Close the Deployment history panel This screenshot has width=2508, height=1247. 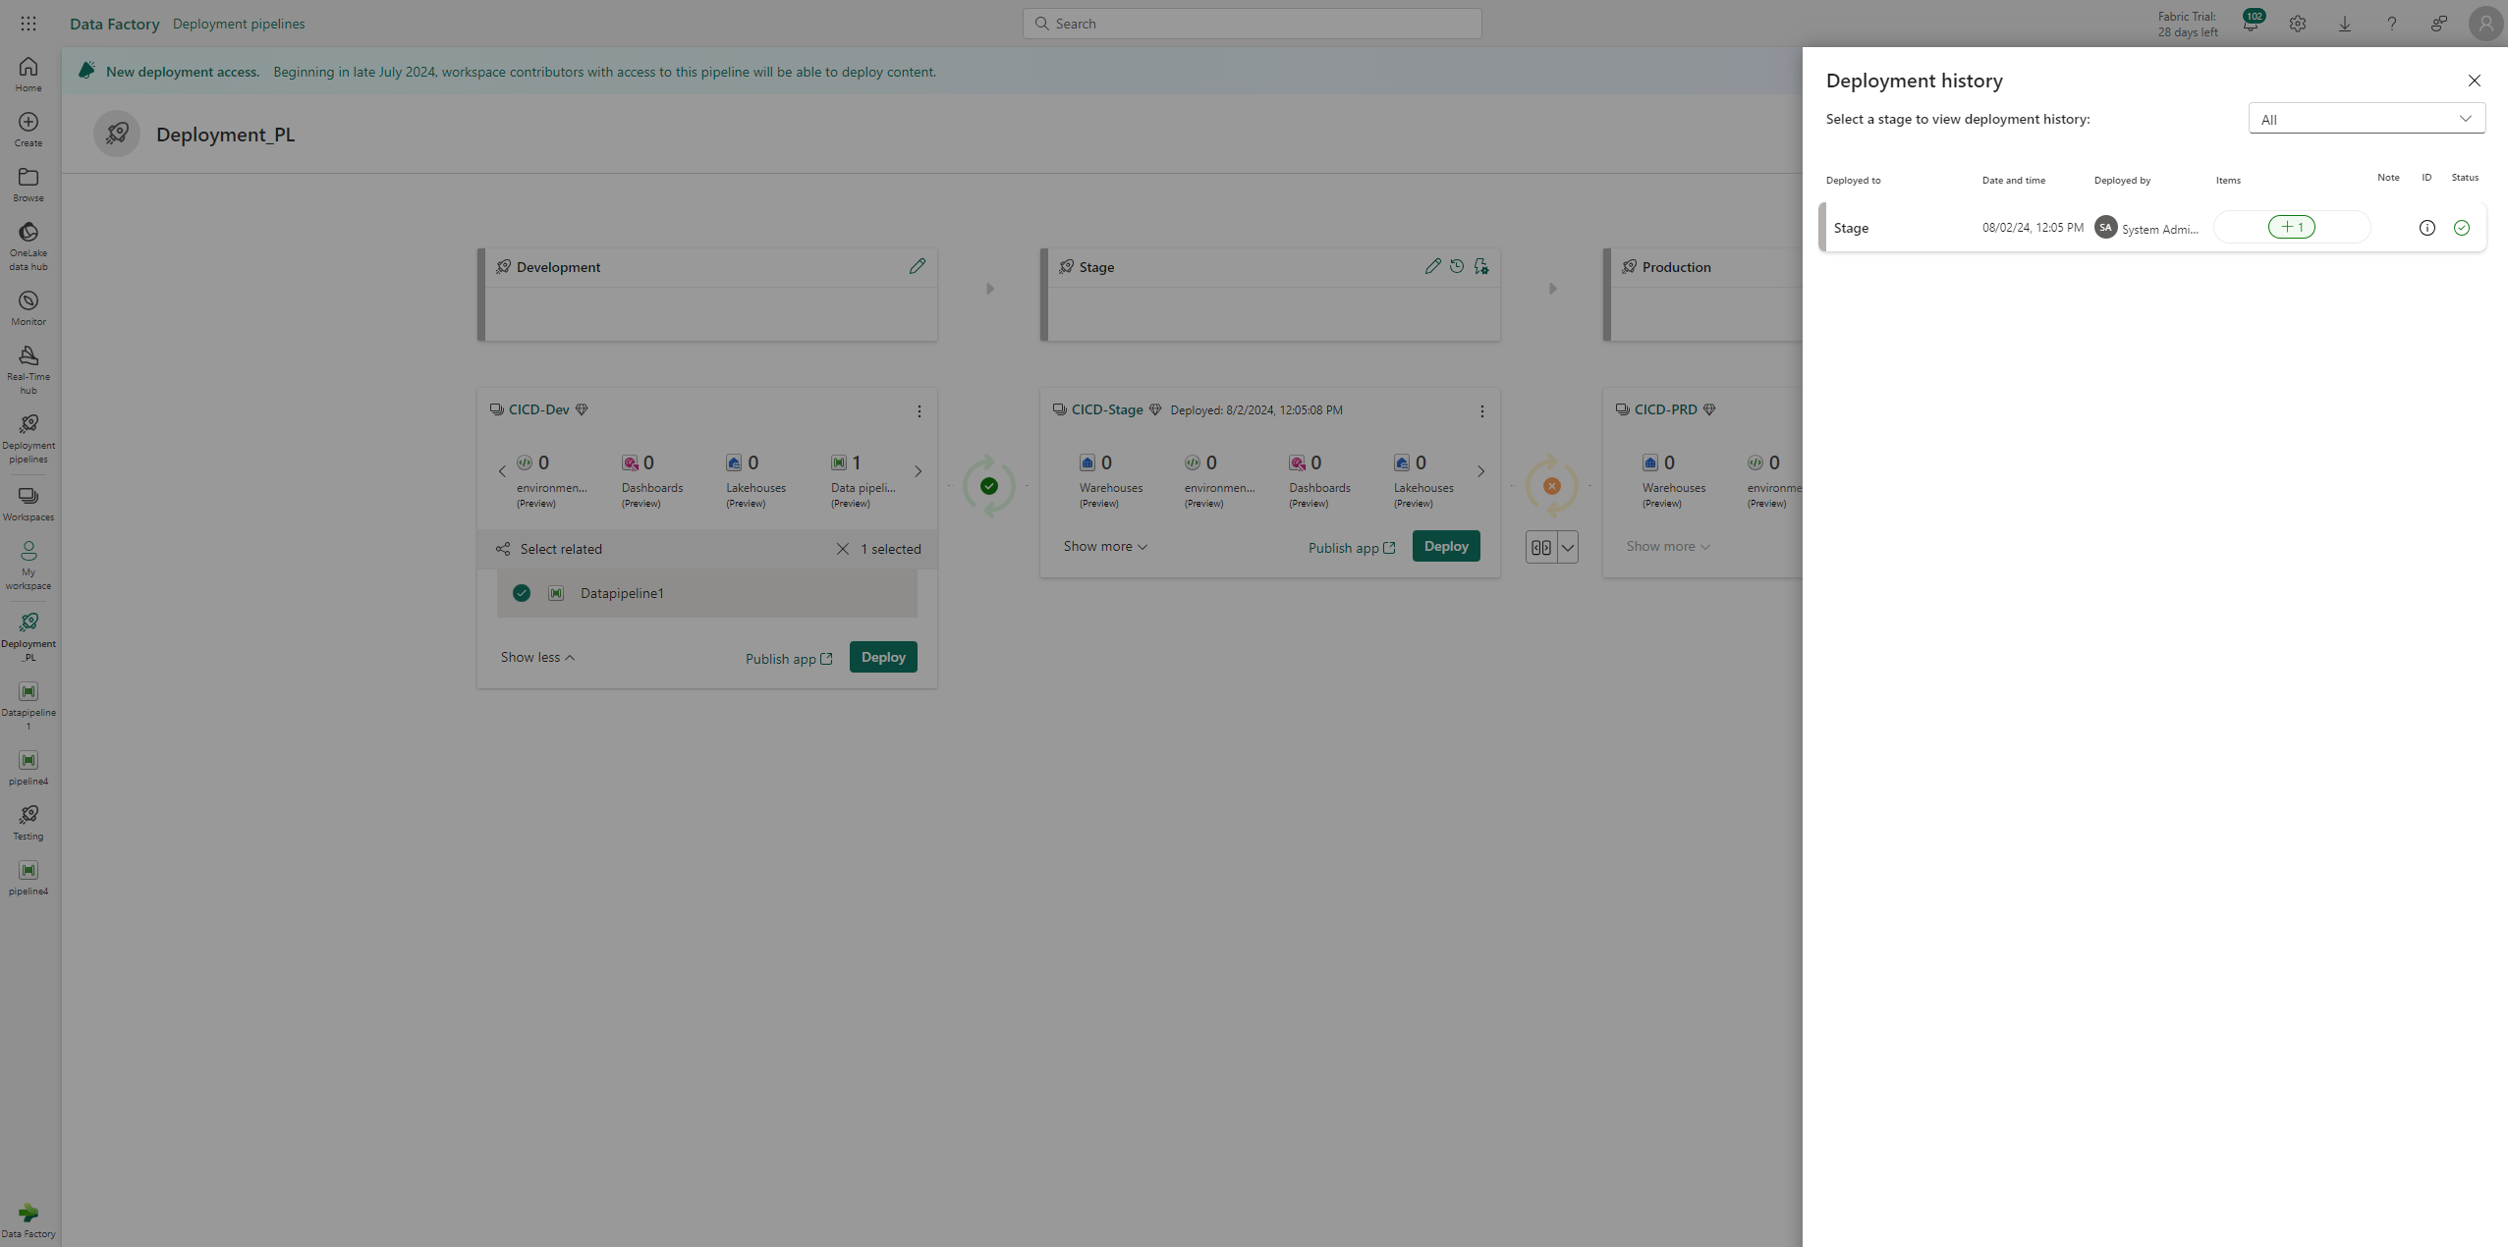(x=2475, y=81)
